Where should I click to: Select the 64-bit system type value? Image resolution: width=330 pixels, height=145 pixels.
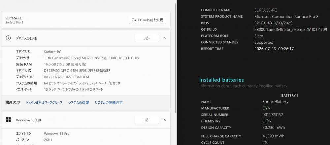(x=82, y=83)
